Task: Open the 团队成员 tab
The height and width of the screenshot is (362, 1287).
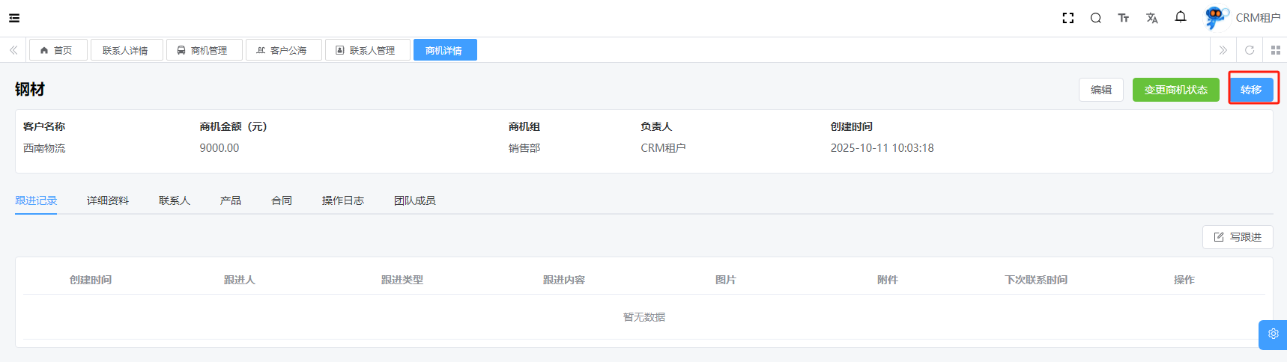Action: (414, 200)
